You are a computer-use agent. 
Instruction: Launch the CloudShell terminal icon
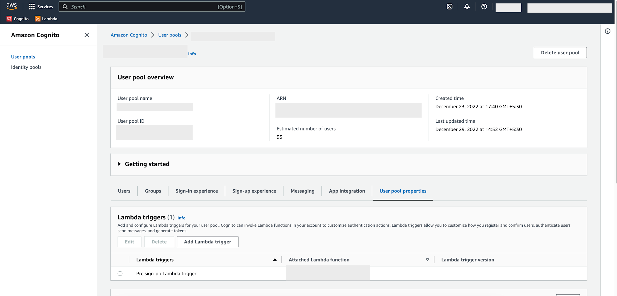(449, 7)
